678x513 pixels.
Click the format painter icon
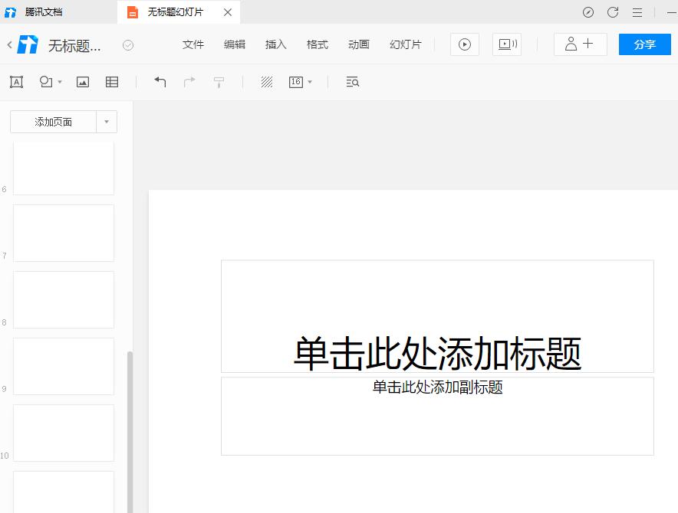pyautogui.click(x=219, y=81)
